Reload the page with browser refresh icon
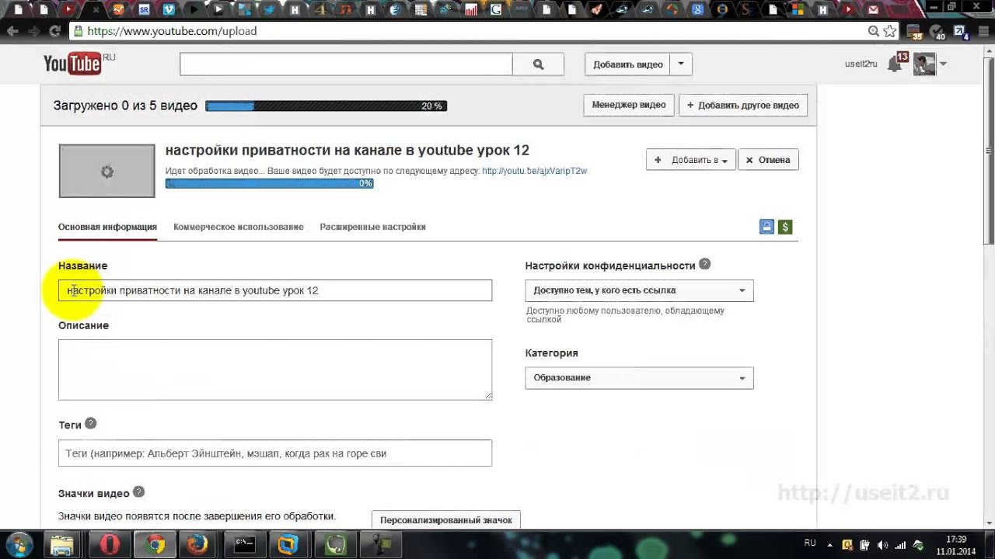995x559 pixels. click(54, 31)
